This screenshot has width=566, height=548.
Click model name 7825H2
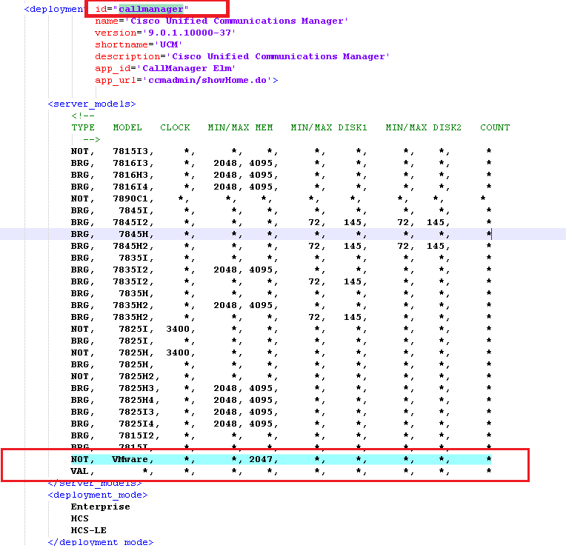tap(136, 377)
